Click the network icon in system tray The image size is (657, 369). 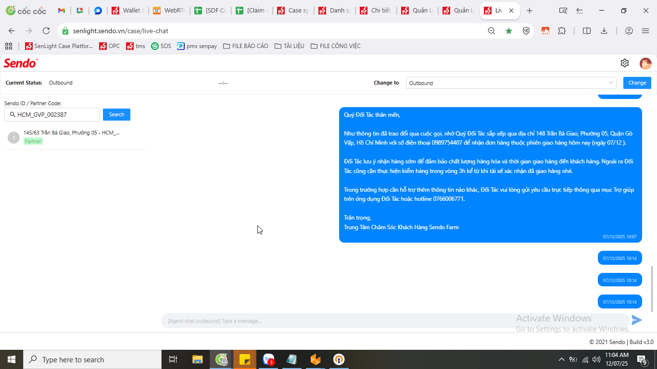click(585, 359)
